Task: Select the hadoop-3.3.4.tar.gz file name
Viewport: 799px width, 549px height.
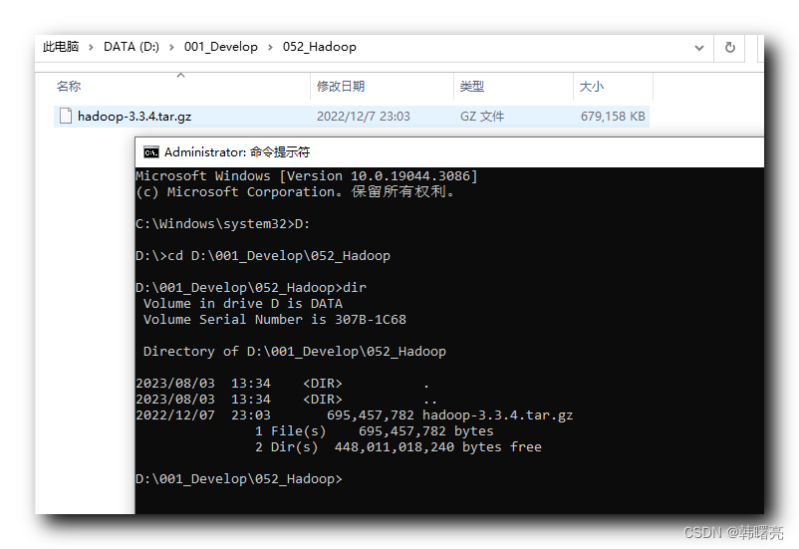Action: coord(134,117)
